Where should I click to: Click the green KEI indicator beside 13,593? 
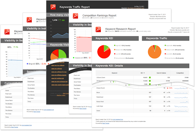point(150,81)
